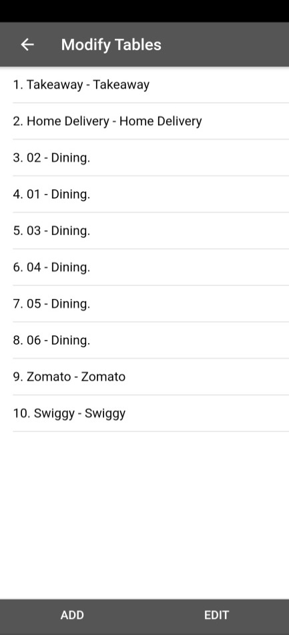The height and width of the screenshot is (635, 289).
Task: Select the Swiggy table entry
Action: [144, 413]
